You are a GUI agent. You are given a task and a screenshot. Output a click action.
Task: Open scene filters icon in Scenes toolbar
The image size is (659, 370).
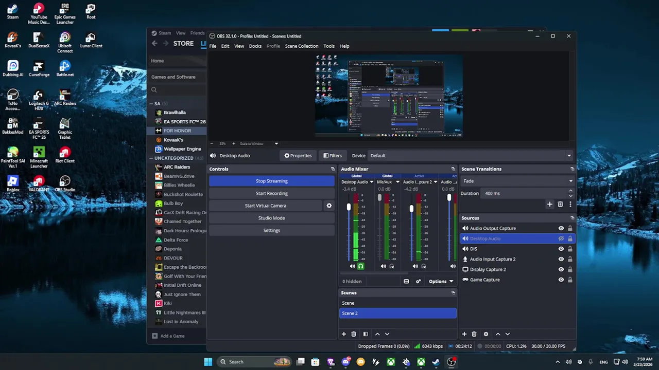click(366, 334)
